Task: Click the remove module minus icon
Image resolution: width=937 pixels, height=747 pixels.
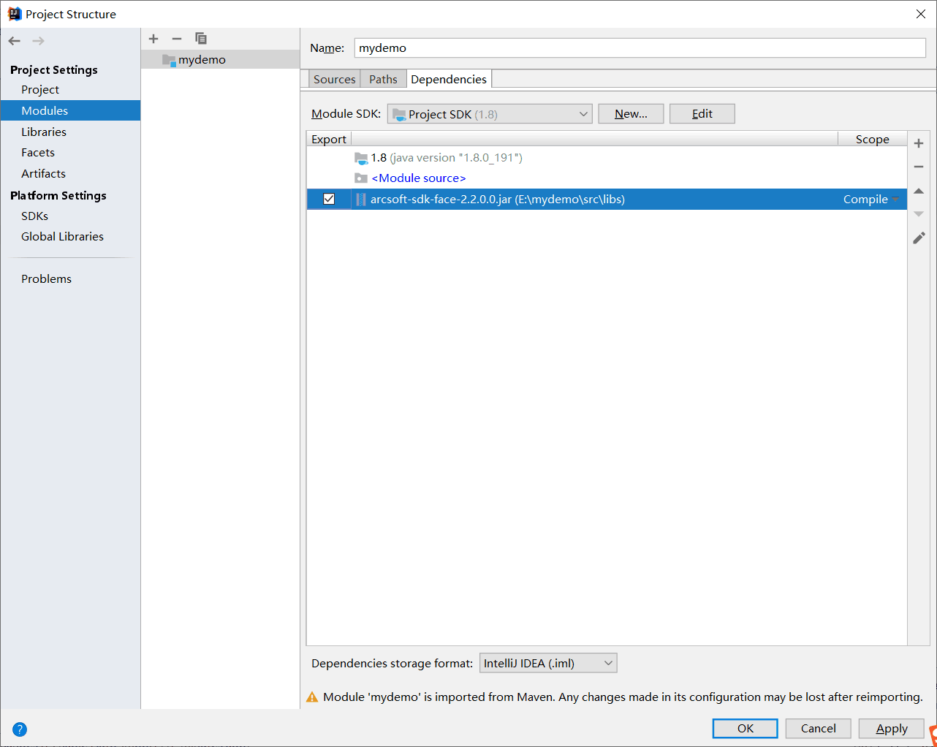Action: coord(176,38)
